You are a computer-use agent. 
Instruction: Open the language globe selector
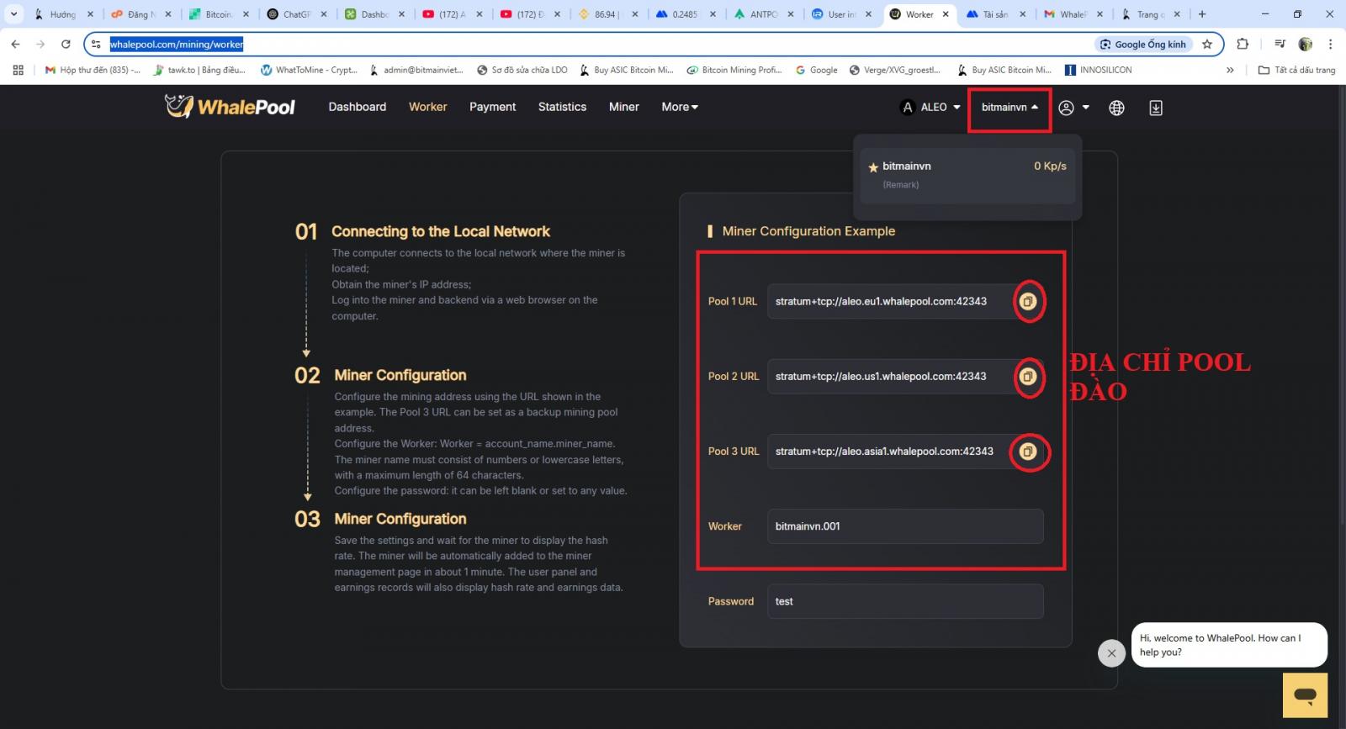coord(1116,108)
